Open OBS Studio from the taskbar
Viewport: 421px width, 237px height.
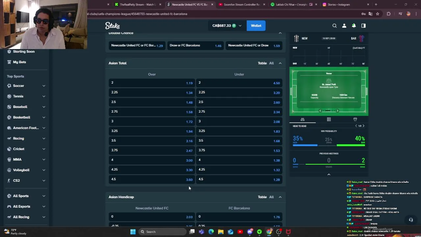[279, 232]
